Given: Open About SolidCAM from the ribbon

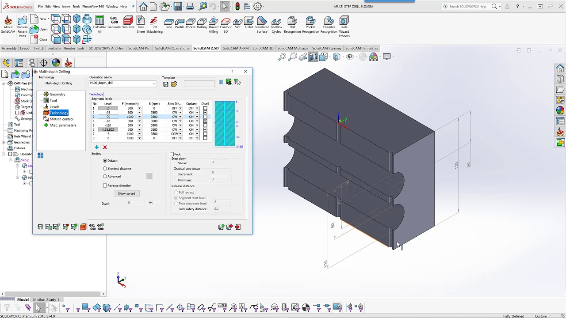Looking at the screenshot, I should (8, 24).
